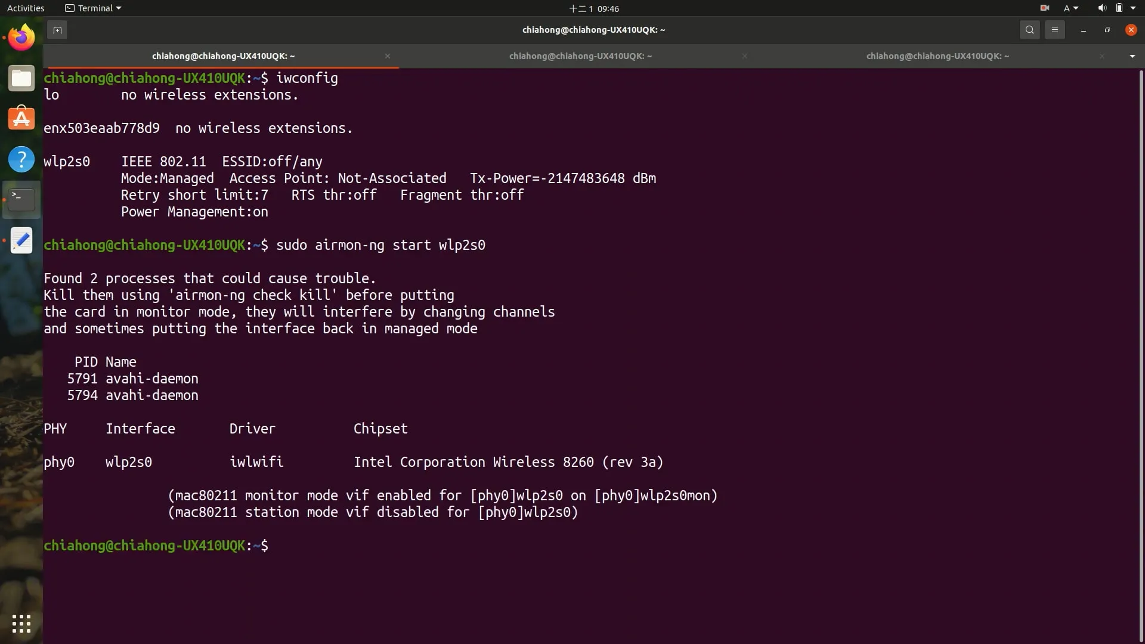The height and width of the screenshot is (644, 1145).
Task: Click the terminal search icon
Action: pos(1029,30)
